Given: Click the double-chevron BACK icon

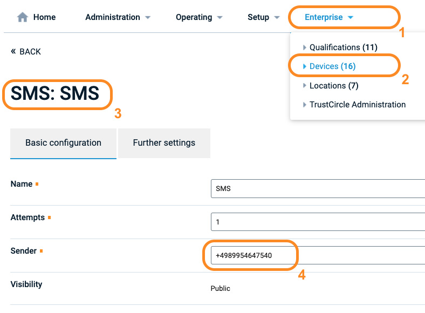Looking at the screenshot, I should click(x=13, y=51).
